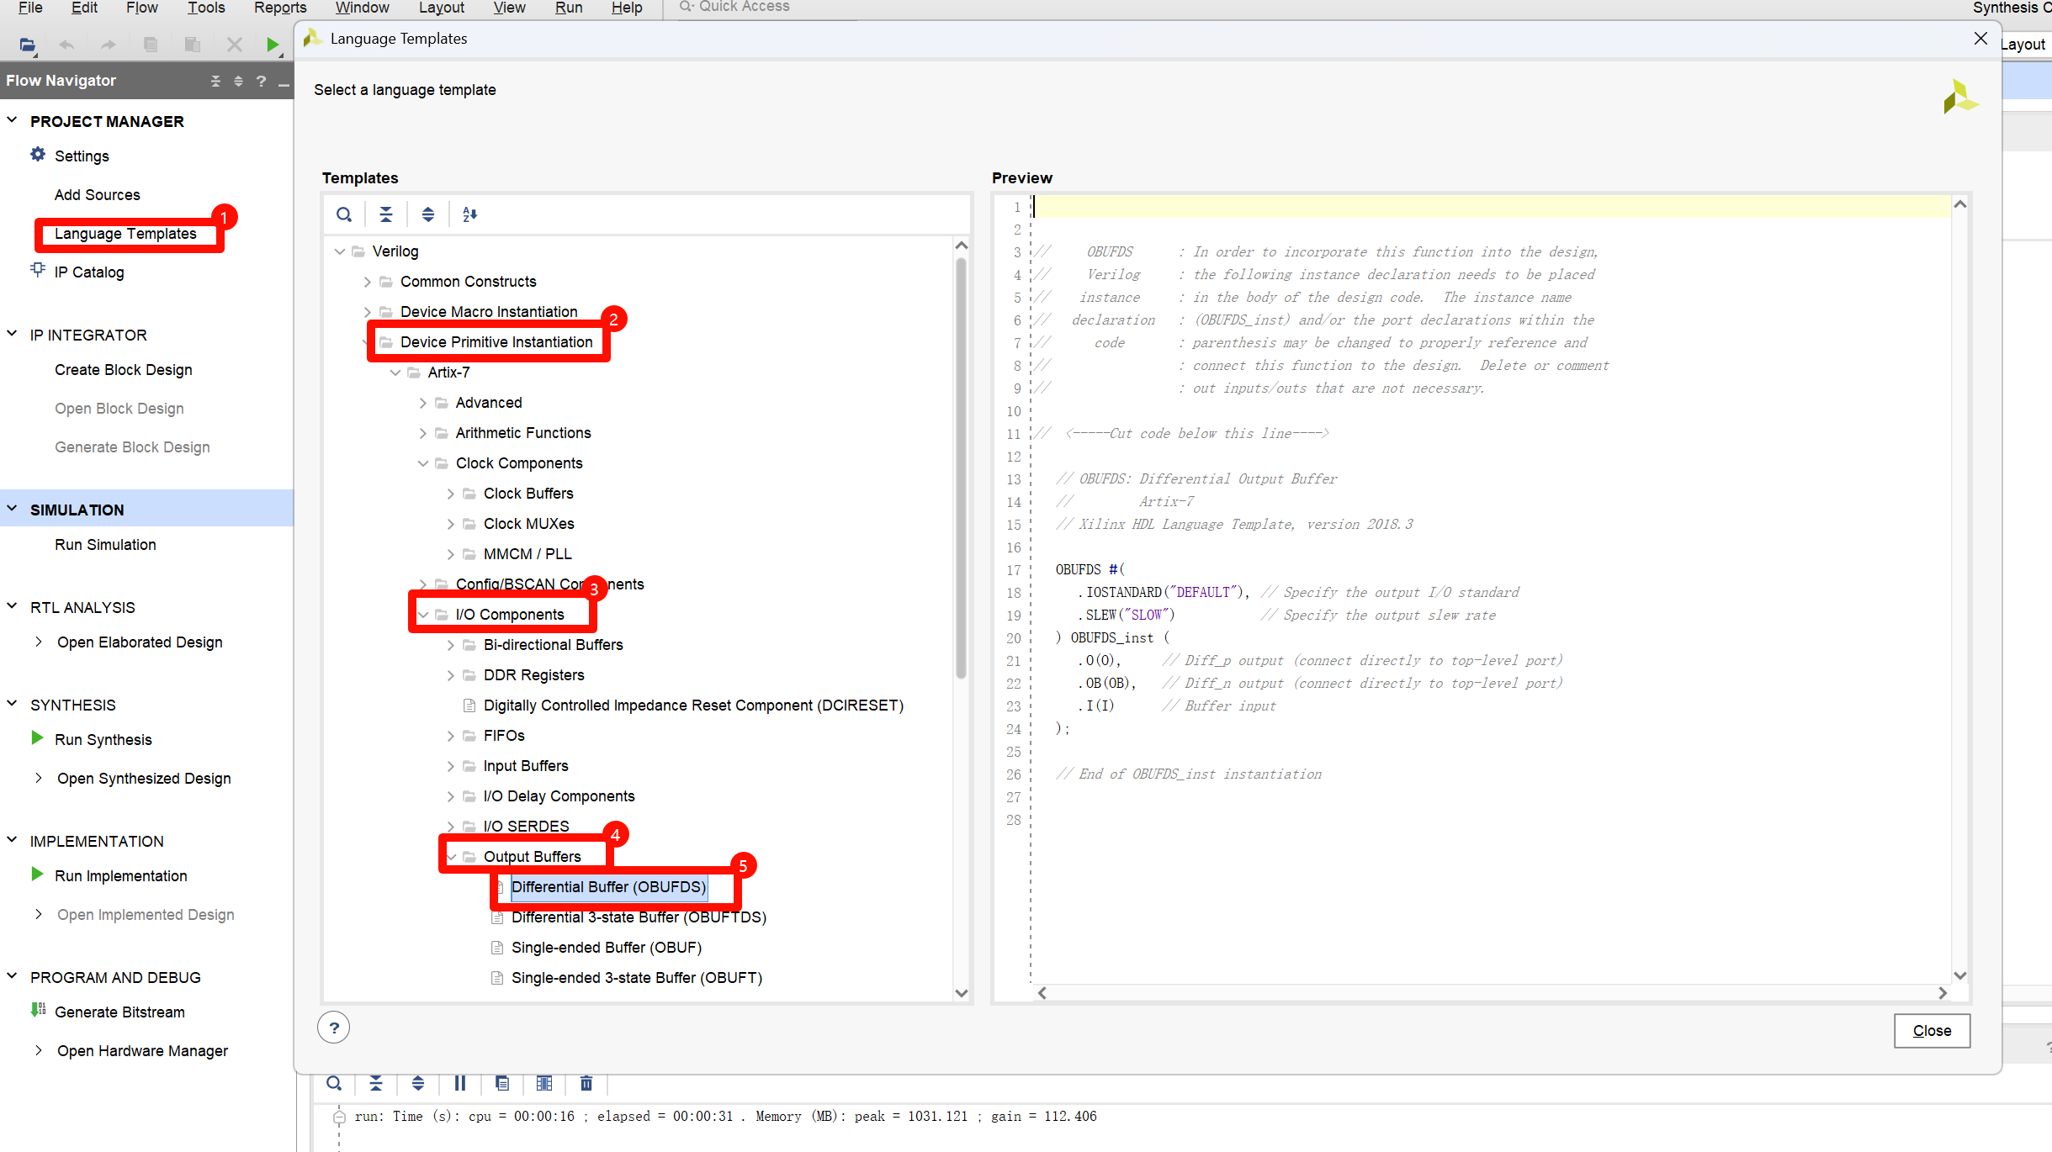Click the trash icon in console toolbar
Image resolution: width=2052 pixels, height=1152 pixels.
586,1083
